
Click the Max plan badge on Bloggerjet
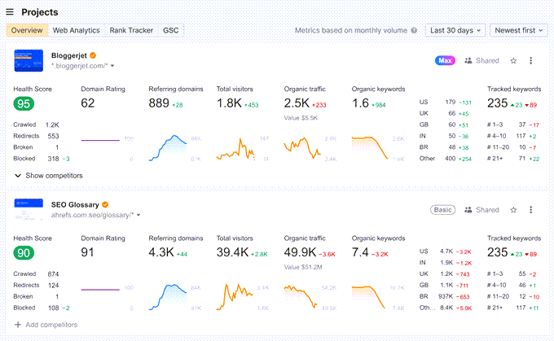(x=445, y=61)
